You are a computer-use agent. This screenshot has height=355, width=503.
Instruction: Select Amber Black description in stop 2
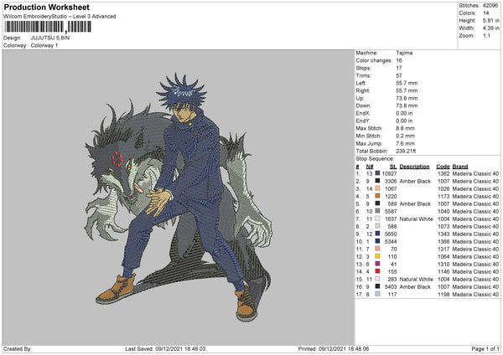tap(415, 181)
